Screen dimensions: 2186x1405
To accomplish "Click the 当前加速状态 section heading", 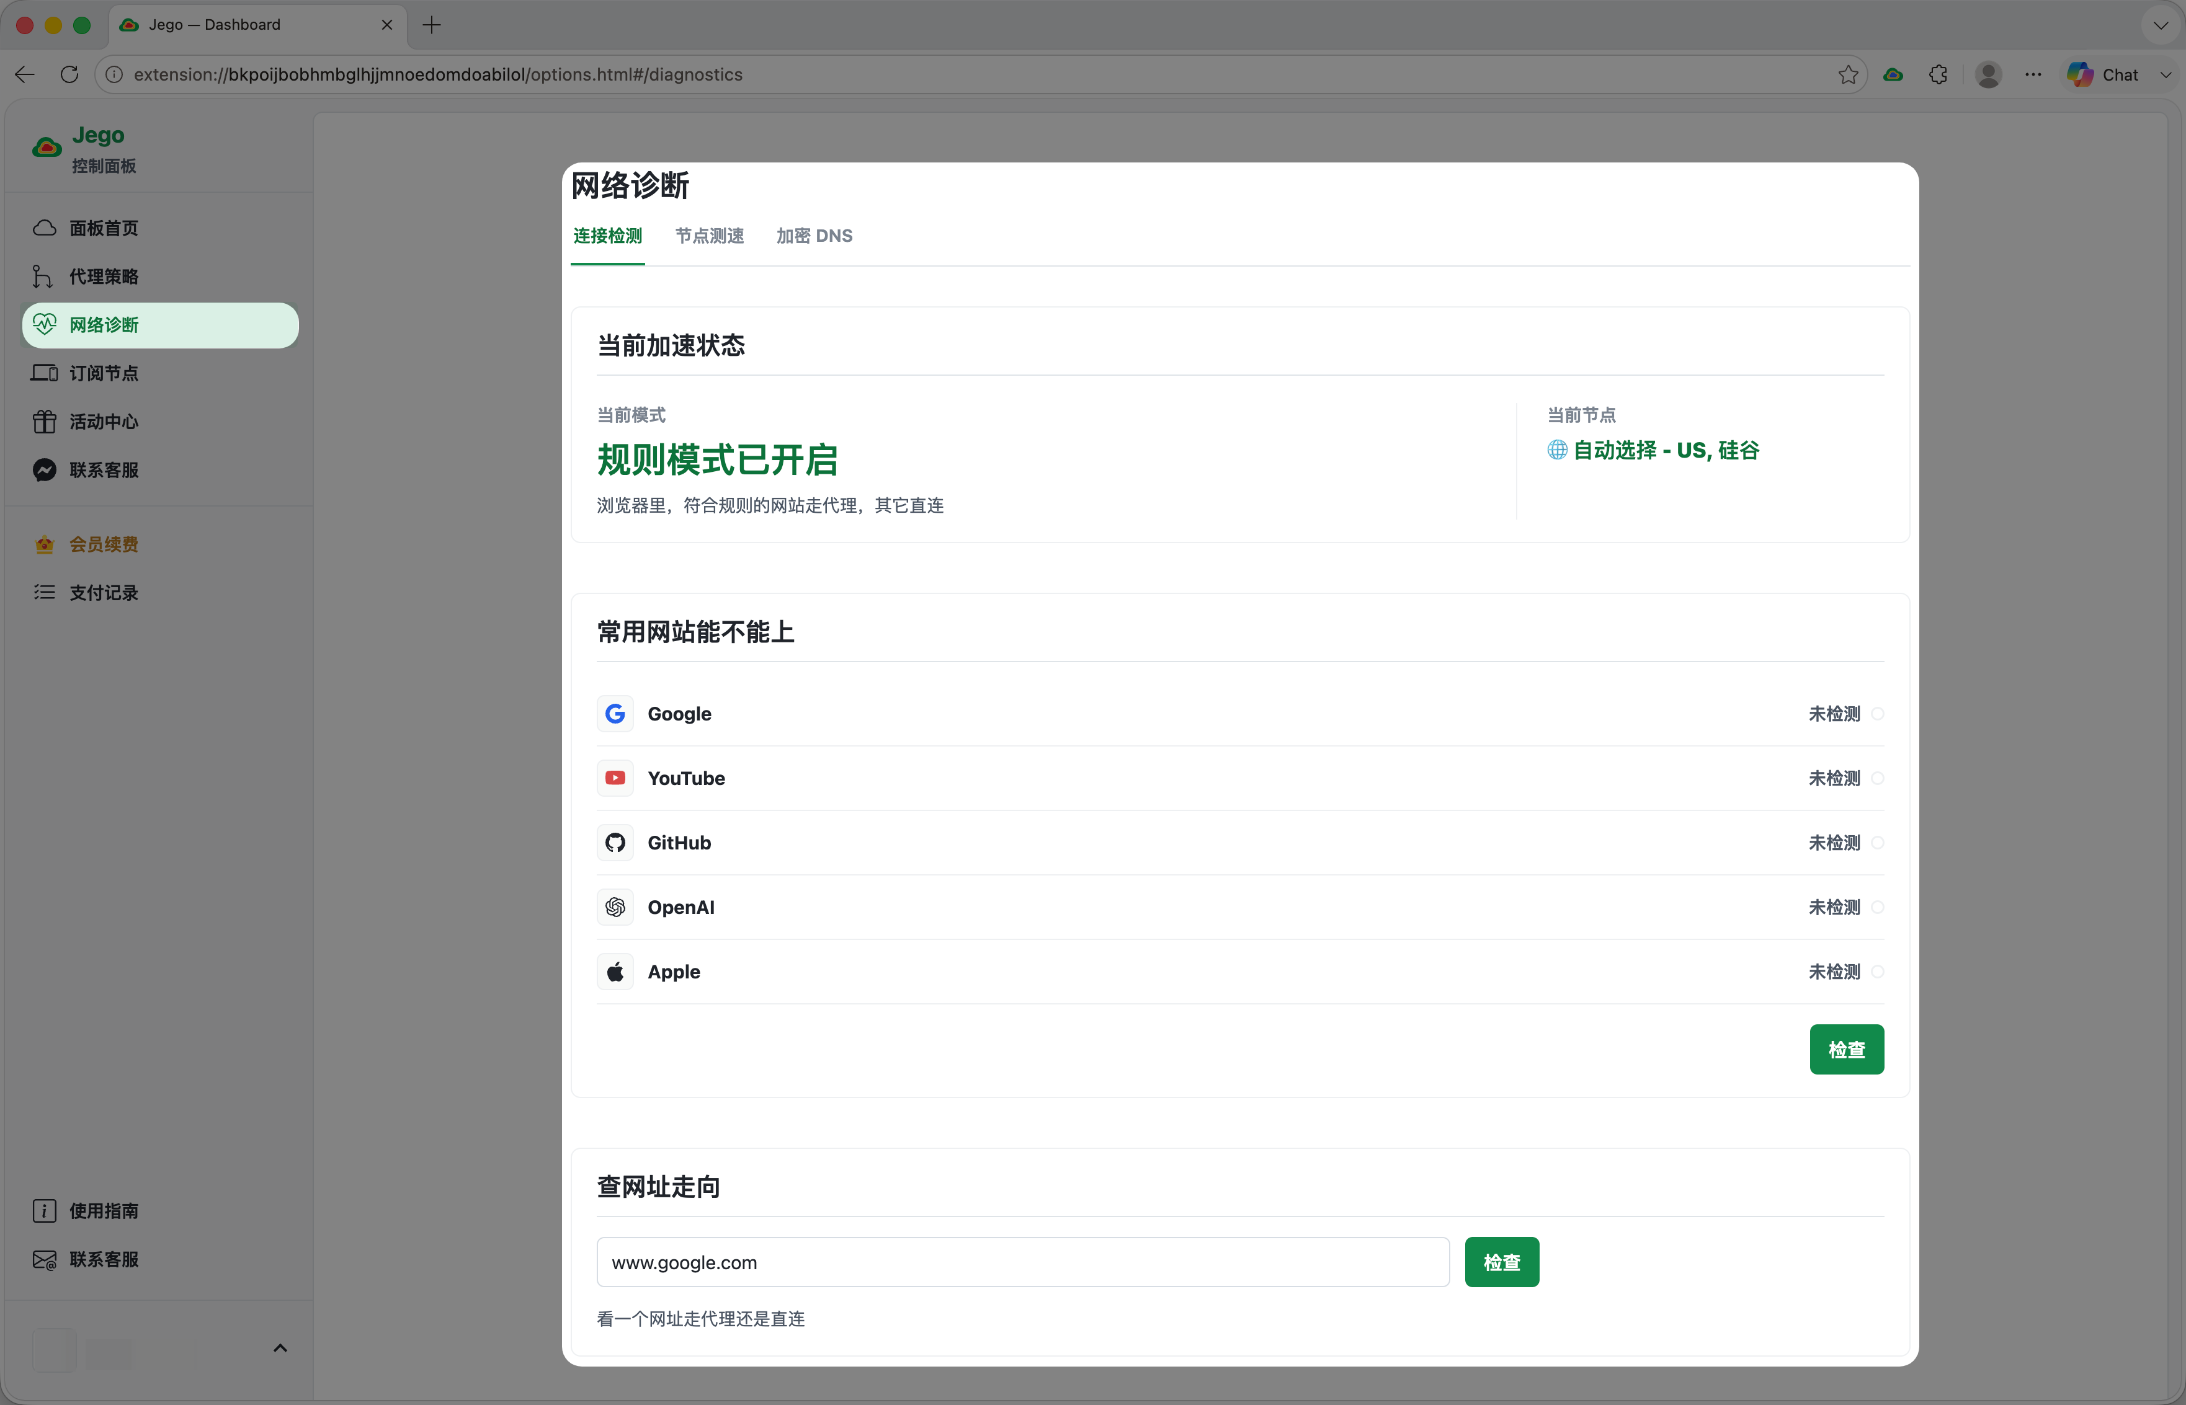I will 671,346.
